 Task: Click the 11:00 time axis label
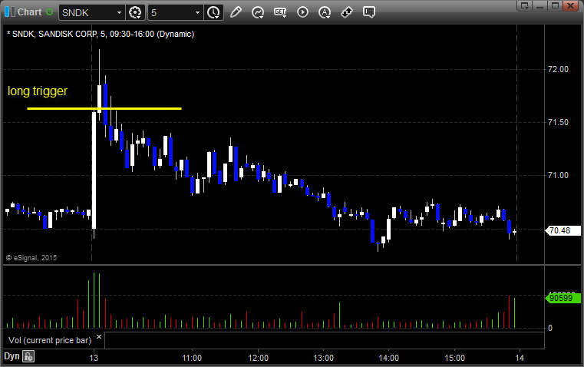(x=192, y=358)
